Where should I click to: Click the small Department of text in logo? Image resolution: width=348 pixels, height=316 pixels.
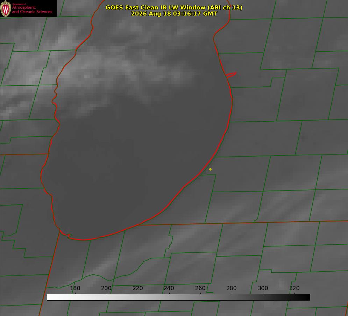coord(19,4)
